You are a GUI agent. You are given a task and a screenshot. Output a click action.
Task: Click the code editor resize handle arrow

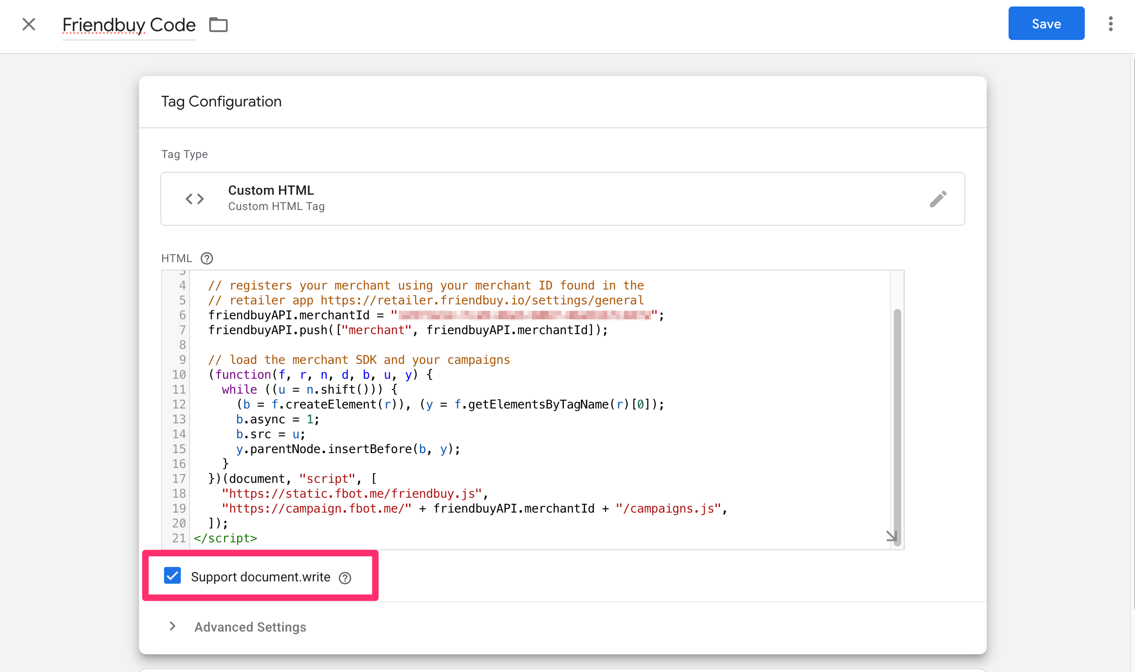click(891, 536)
